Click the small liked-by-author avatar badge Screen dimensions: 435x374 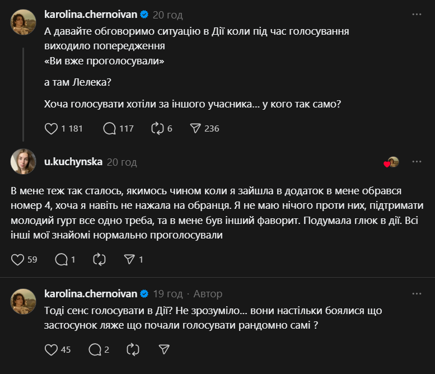click(x=392, y=162)
